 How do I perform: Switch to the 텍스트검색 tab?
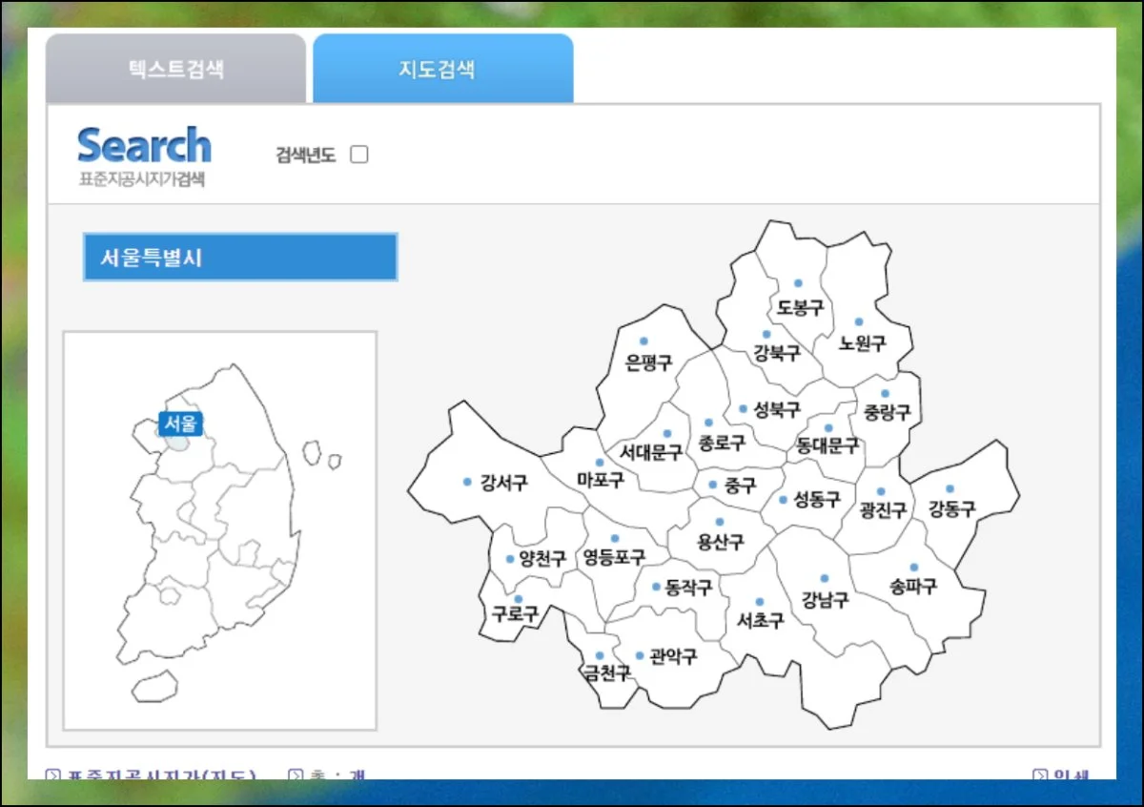[x=176, y=70]
